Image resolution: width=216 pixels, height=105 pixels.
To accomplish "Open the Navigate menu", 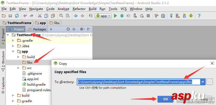I will (x=36, y=9).
